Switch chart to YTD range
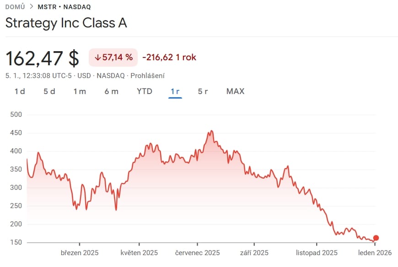 145,91
